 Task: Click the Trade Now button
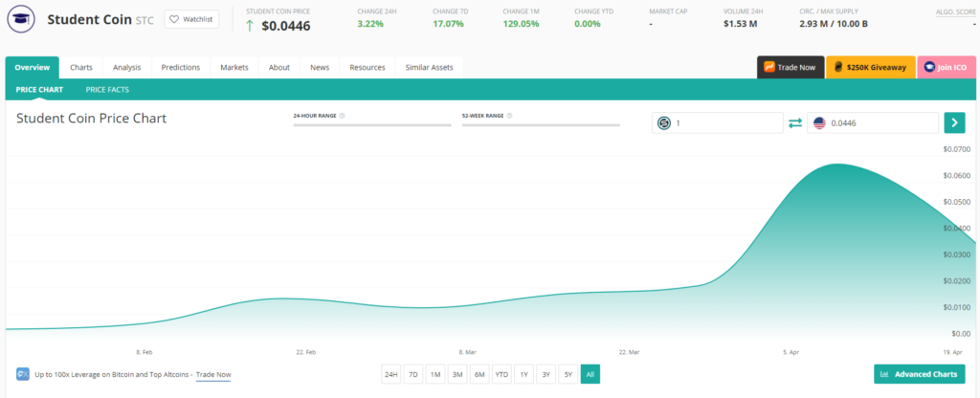[x=790, y=68]
